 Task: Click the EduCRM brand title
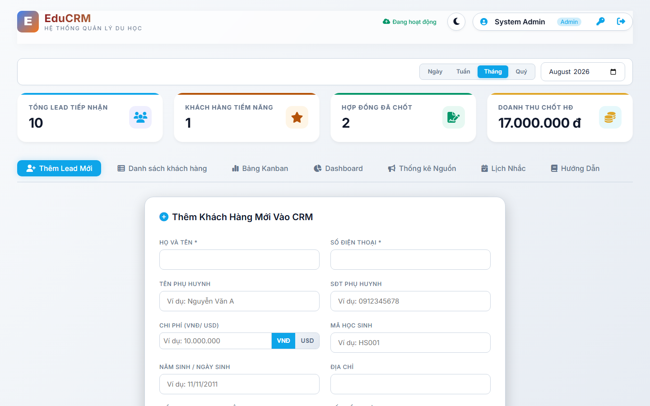[x=68, y=18]
